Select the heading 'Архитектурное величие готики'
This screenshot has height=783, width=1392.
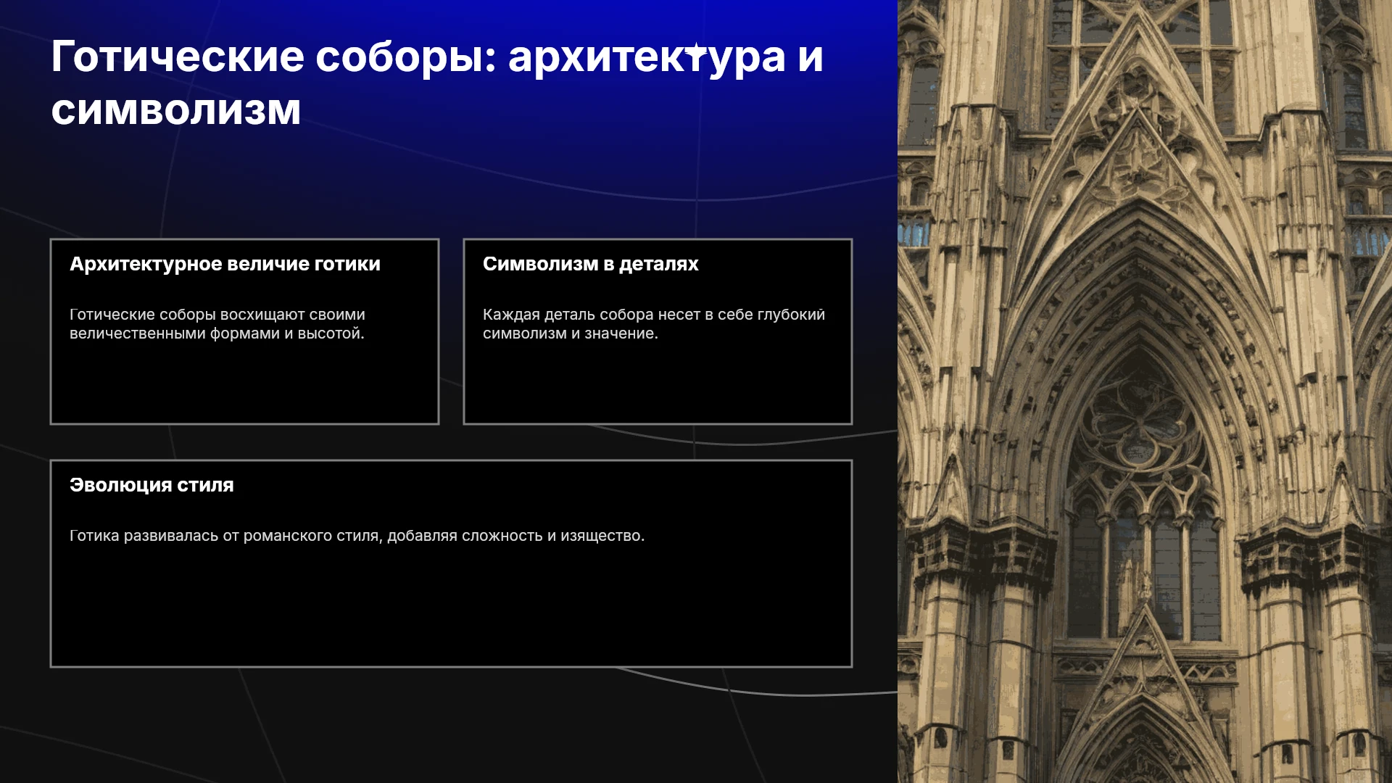click(x=225, y=264)
